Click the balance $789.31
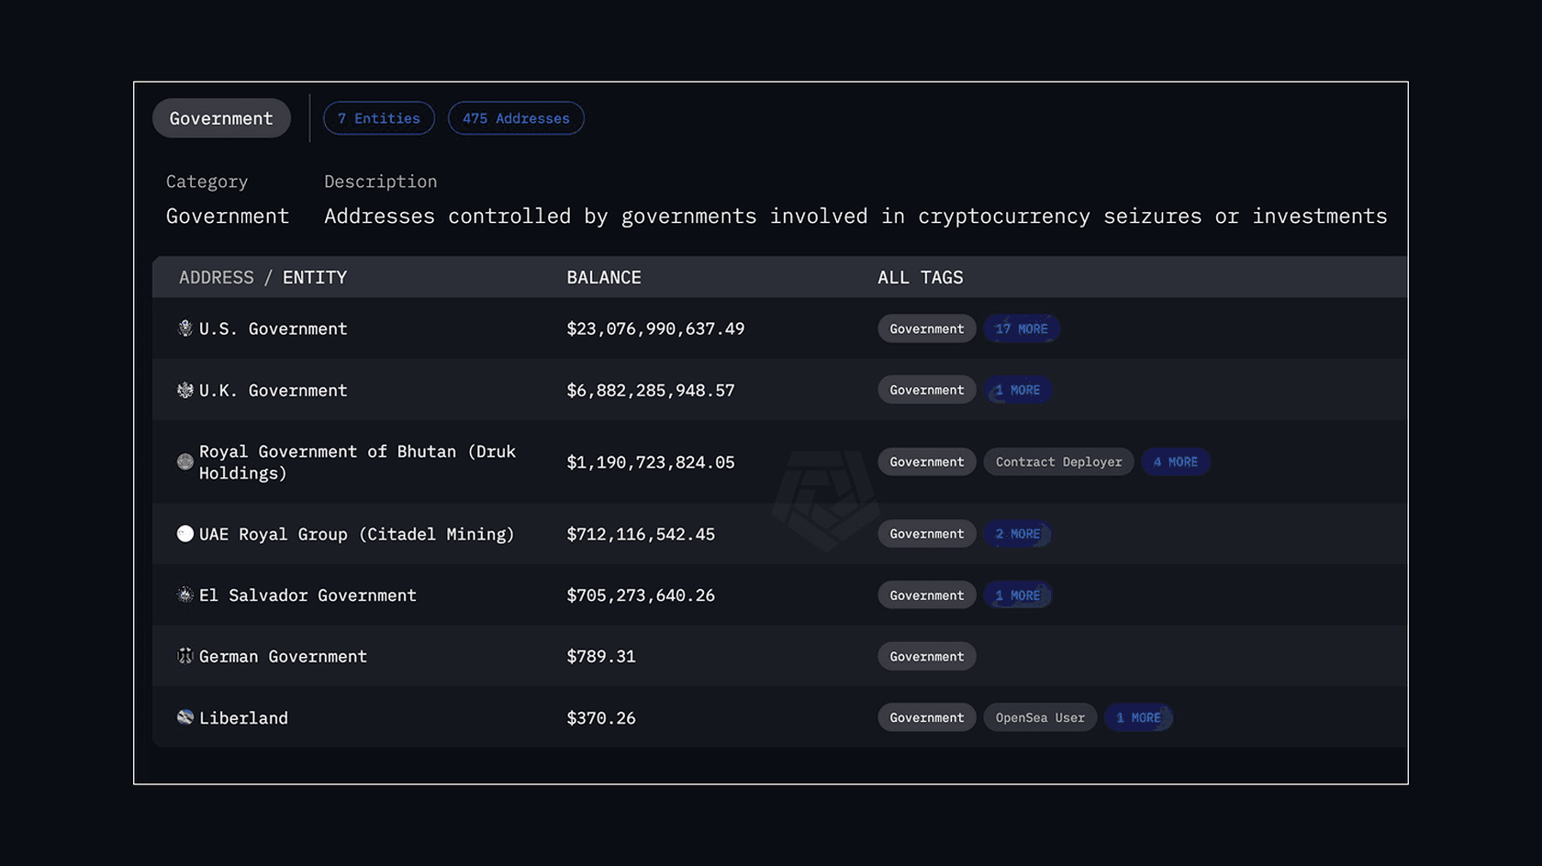The width and height of the screenshot is (1542, 866). point(601,656)
